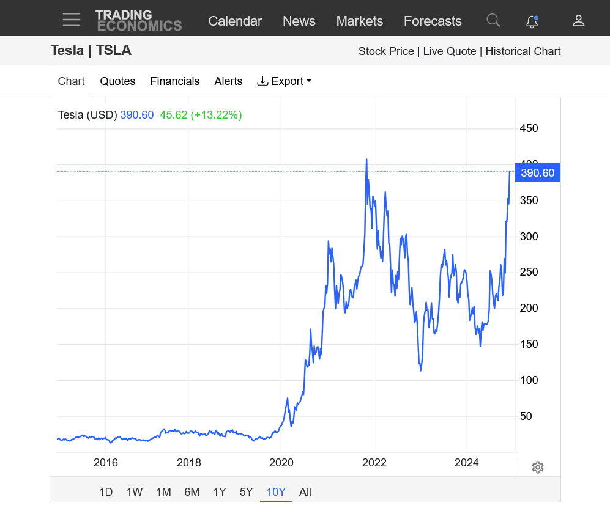This screenshot has height=519, width=610.
Task: Switch to the Quotes tab
Action: click(117, 81)
